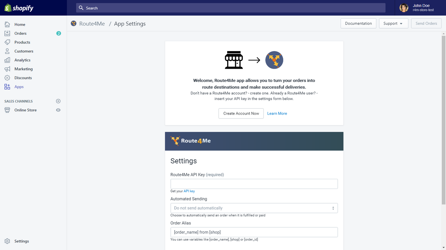Click the Products tag icon
This screenshot has width=446, height=250.
click(x=7, y=42)
